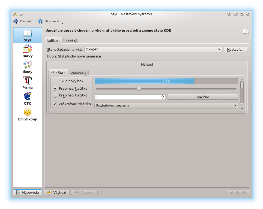This screenshot has width=263, height=209.
Task: Click the 70% progress bar
Action: [166, 81]
